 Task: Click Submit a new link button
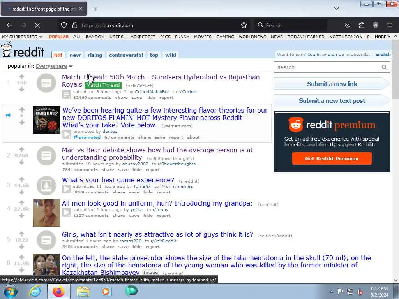[x=332, y=84]
